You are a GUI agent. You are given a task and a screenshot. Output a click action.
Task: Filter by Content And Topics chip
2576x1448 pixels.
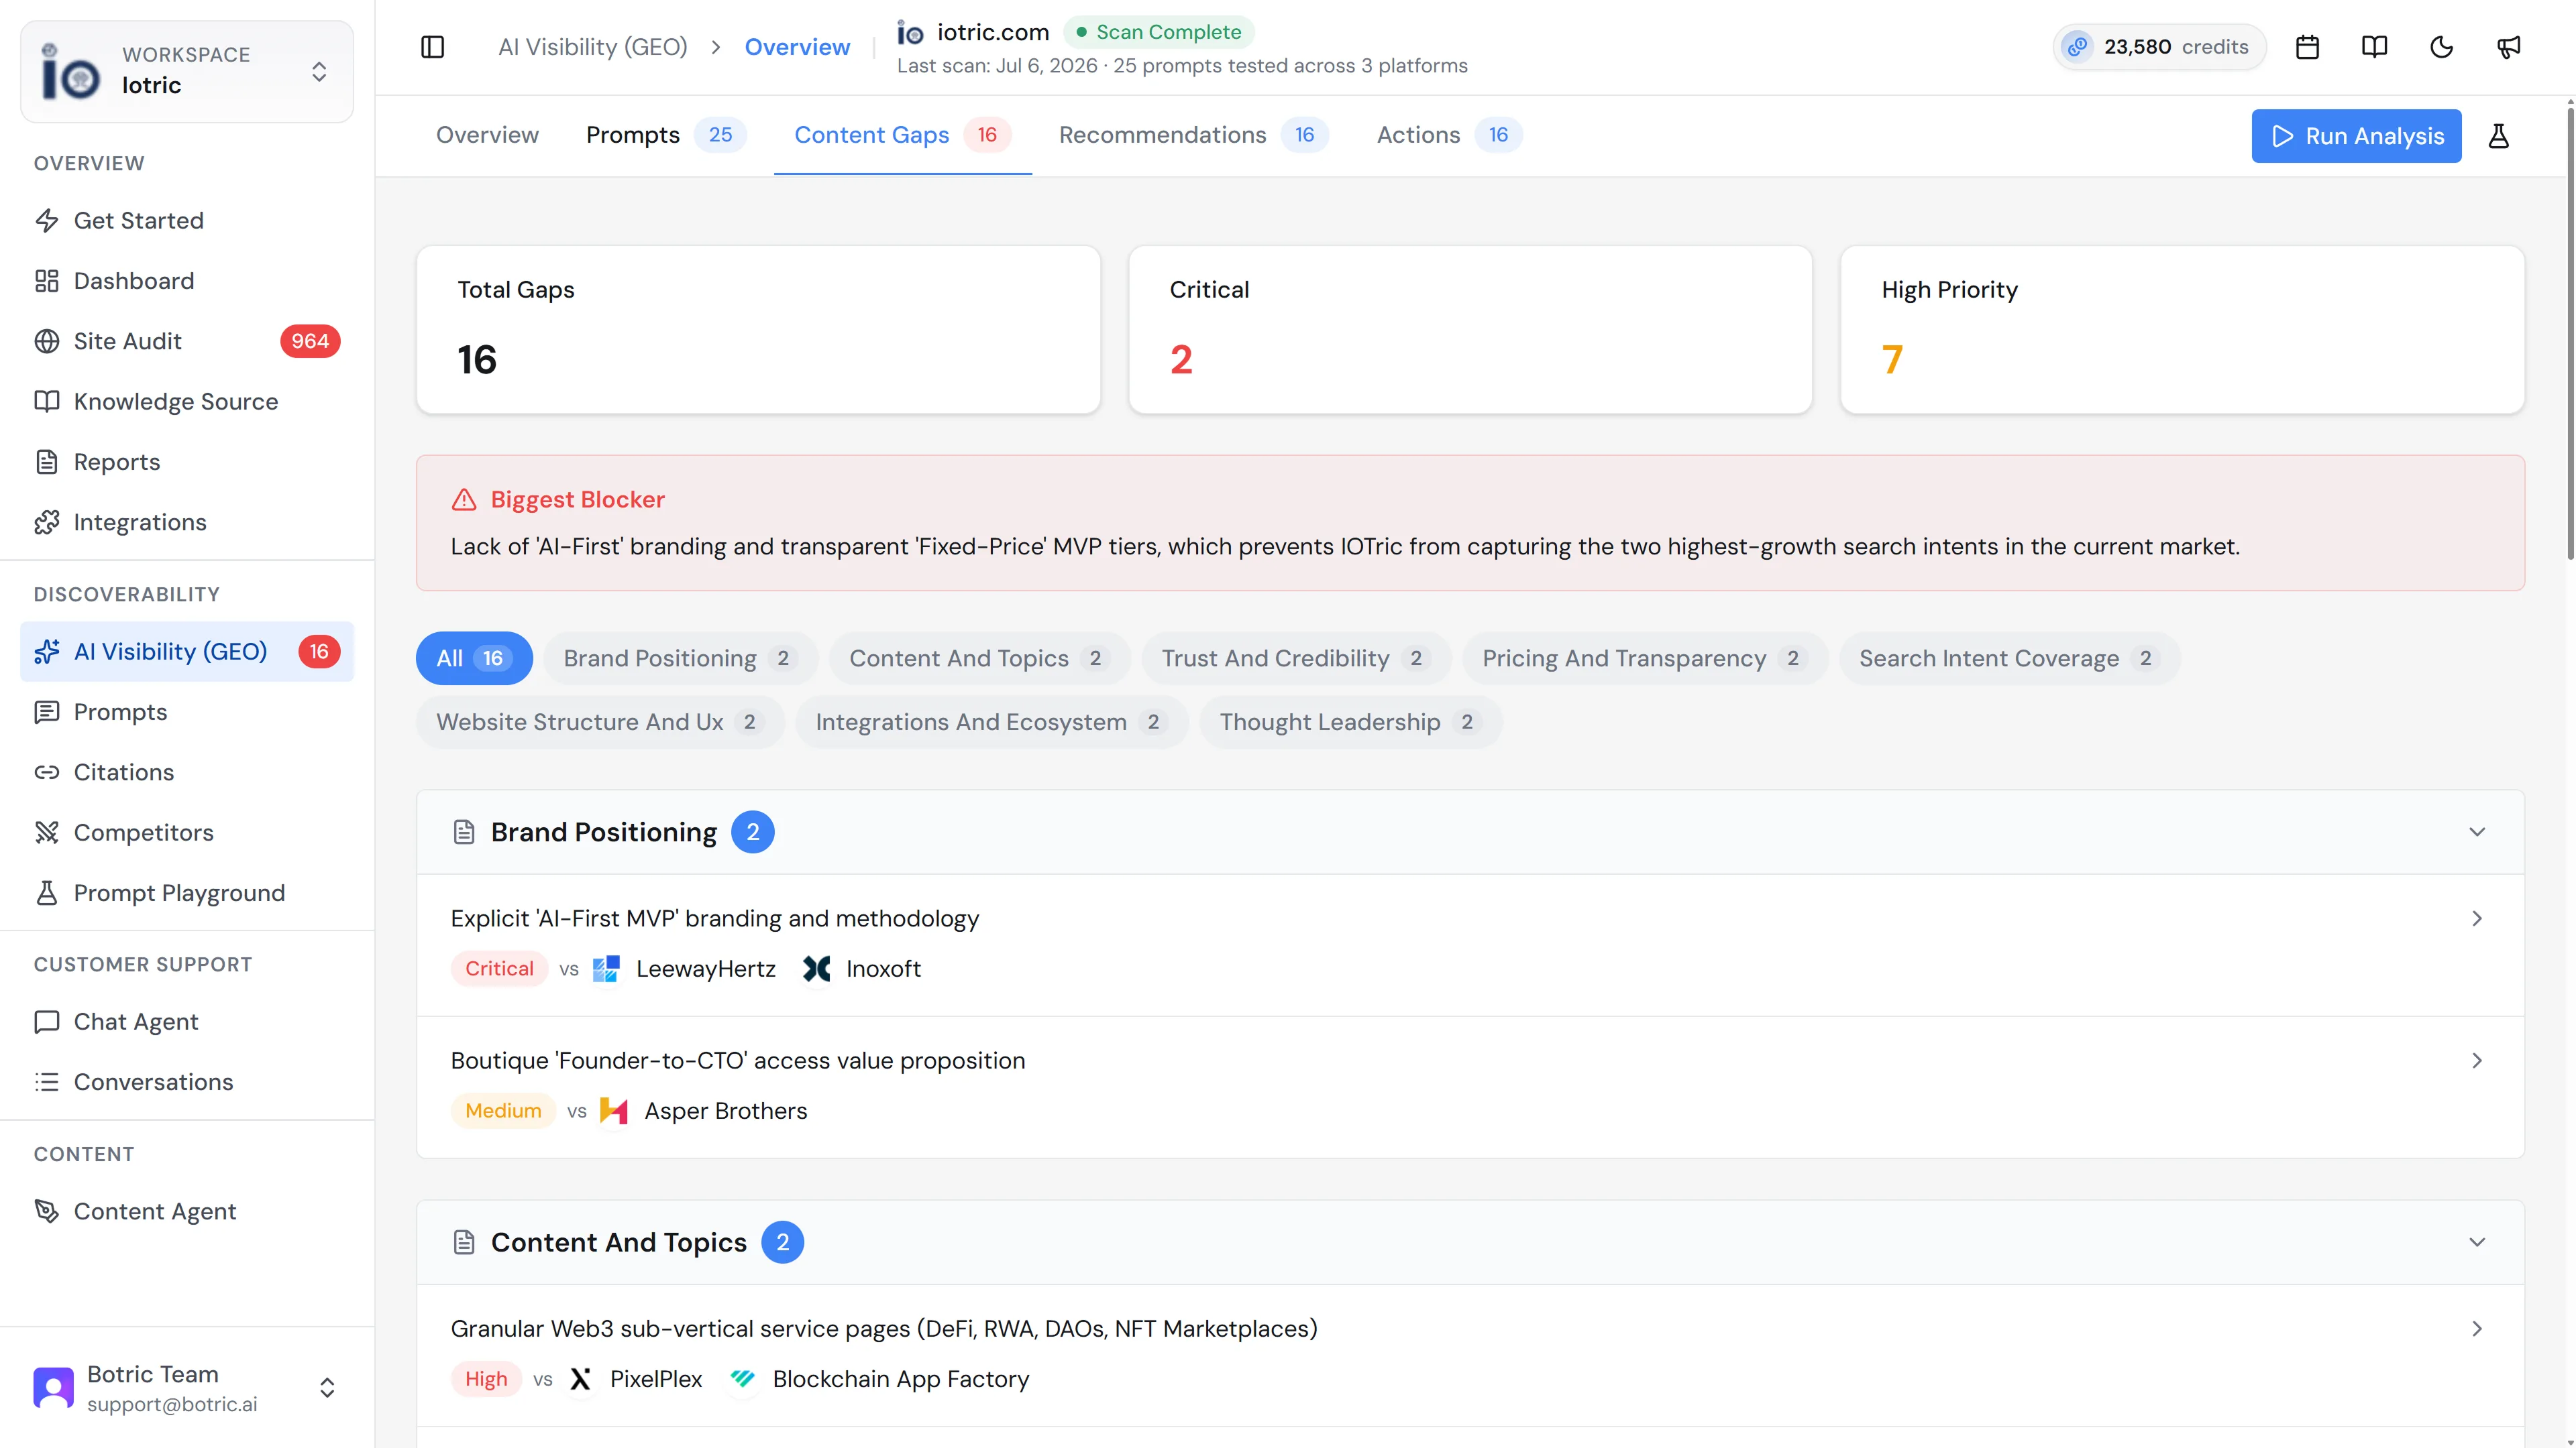click(x=979, y=658)
